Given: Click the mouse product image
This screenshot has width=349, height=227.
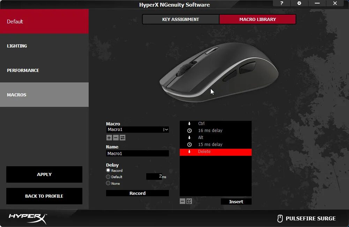Looking at the screenshot, I should [219, 72].
